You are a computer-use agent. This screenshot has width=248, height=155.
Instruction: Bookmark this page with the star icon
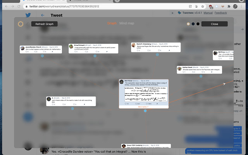(x=203, y=6)
